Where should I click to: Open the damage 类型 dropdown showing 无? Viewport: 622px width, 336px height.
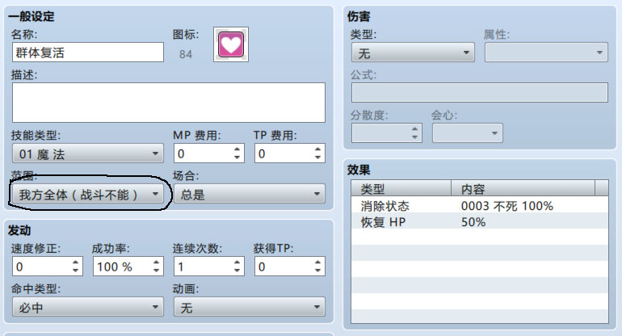tap(413, 52)
